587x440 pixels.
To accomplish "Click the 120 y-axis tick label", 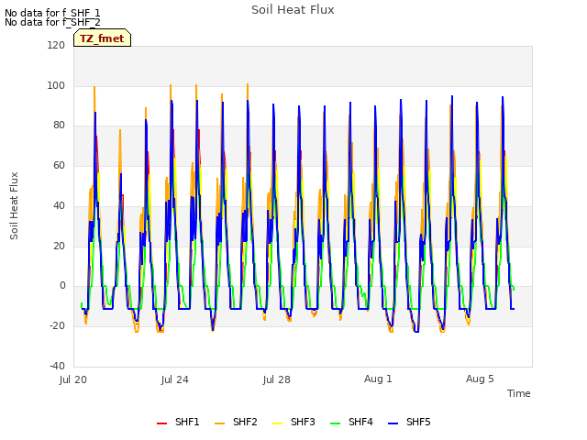I will click(56, 45).
